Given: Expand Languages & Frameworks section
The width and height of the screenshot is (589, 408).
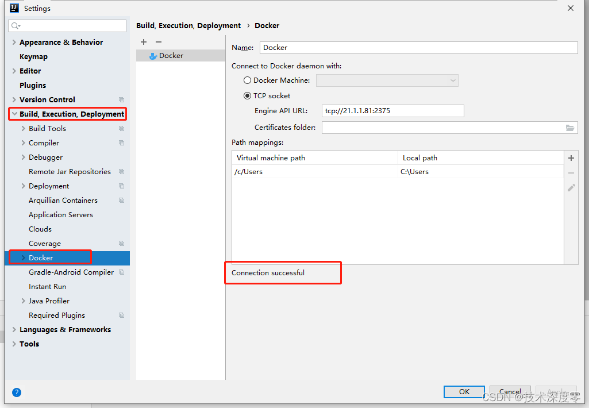Looking at the screenshot, I should [x=14, y=329].
